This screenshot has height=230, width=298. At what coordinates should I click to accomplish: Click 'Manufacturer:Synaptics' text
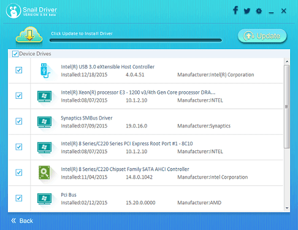point(204,126)
